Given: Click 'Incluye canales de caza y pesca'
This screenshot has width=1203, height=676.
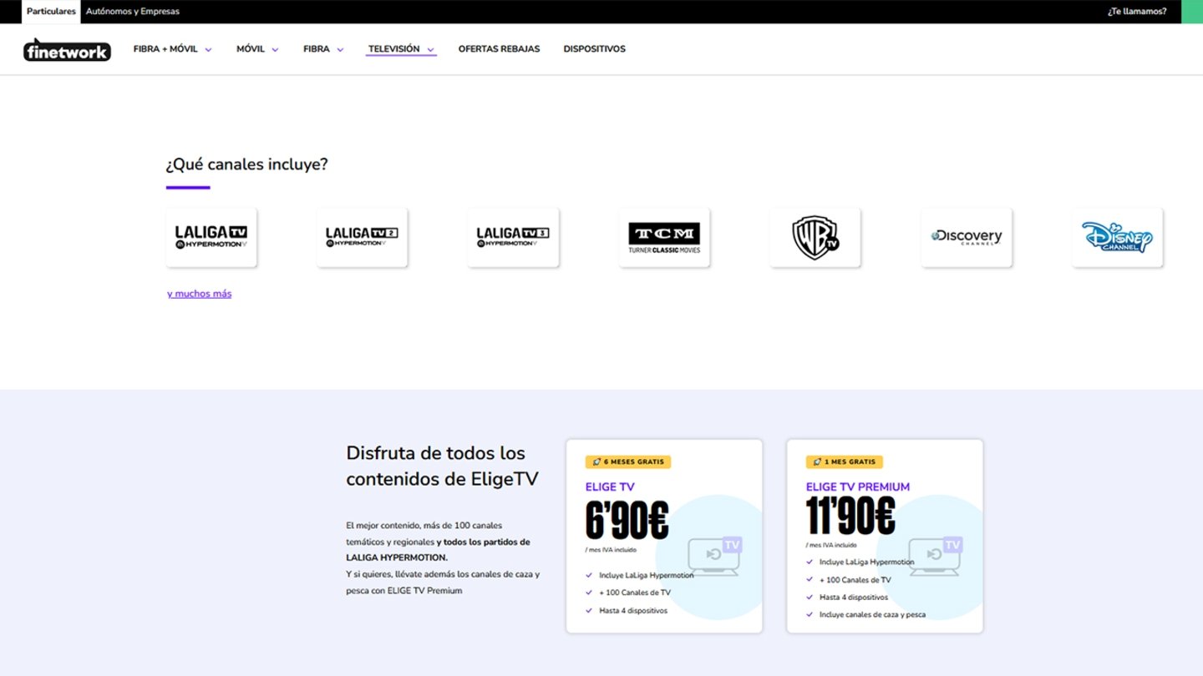Looking at the screenshot, I should [872, 615].
